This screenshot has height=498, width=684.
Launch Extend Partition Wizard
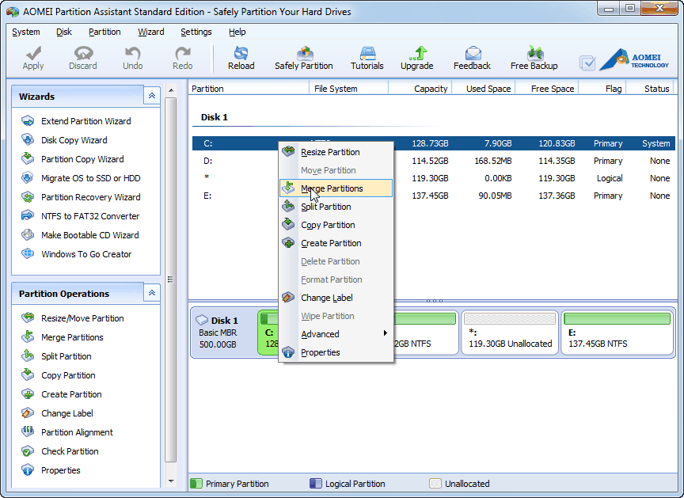click(x=76, y=121)
